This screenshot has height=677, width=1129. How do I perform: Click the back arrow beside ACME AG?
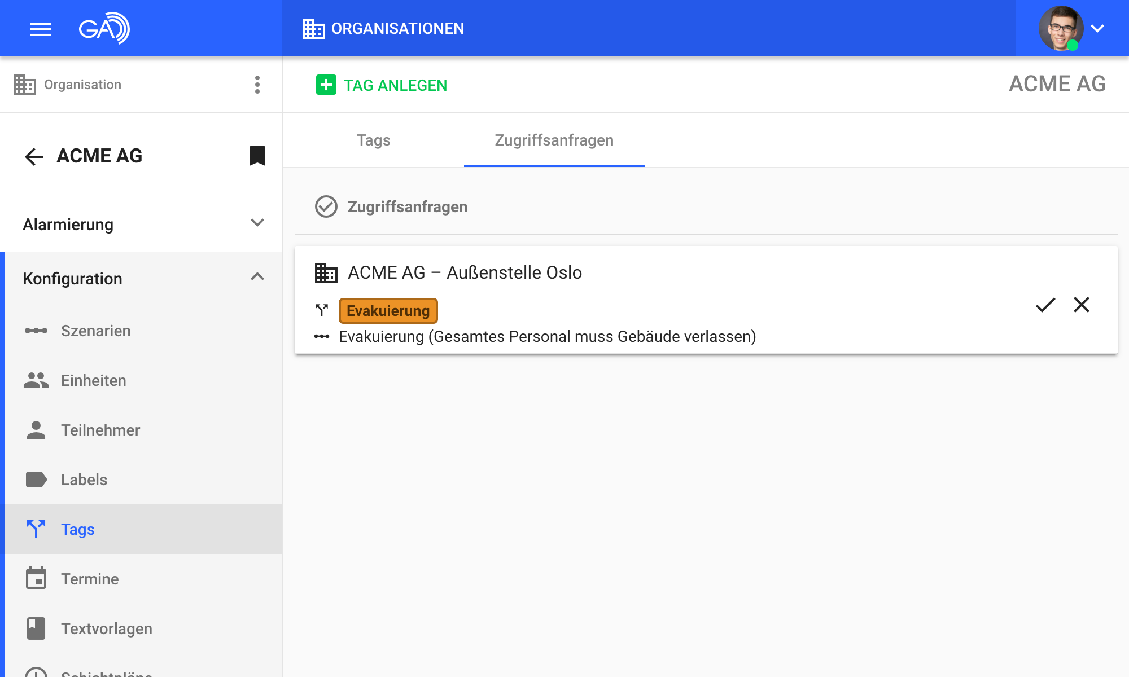(x=34, y=156)
